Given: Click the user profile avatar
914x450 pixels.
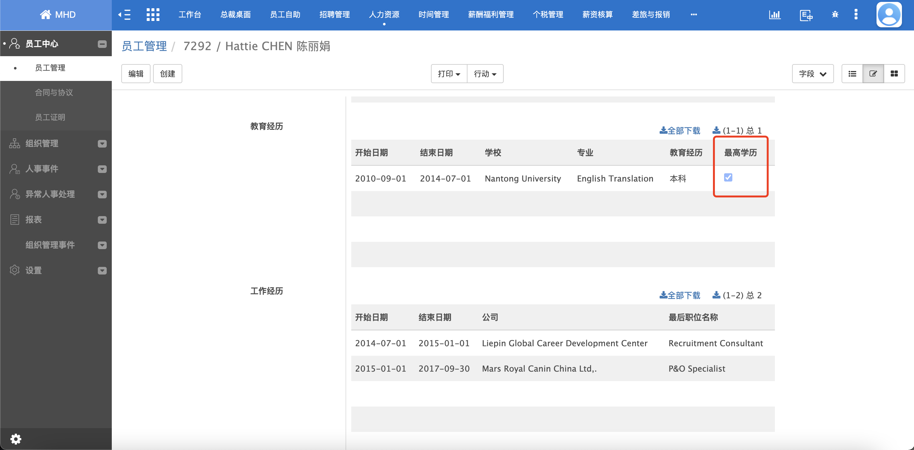Looking at the screenshot, I should [x=889, y=15].
